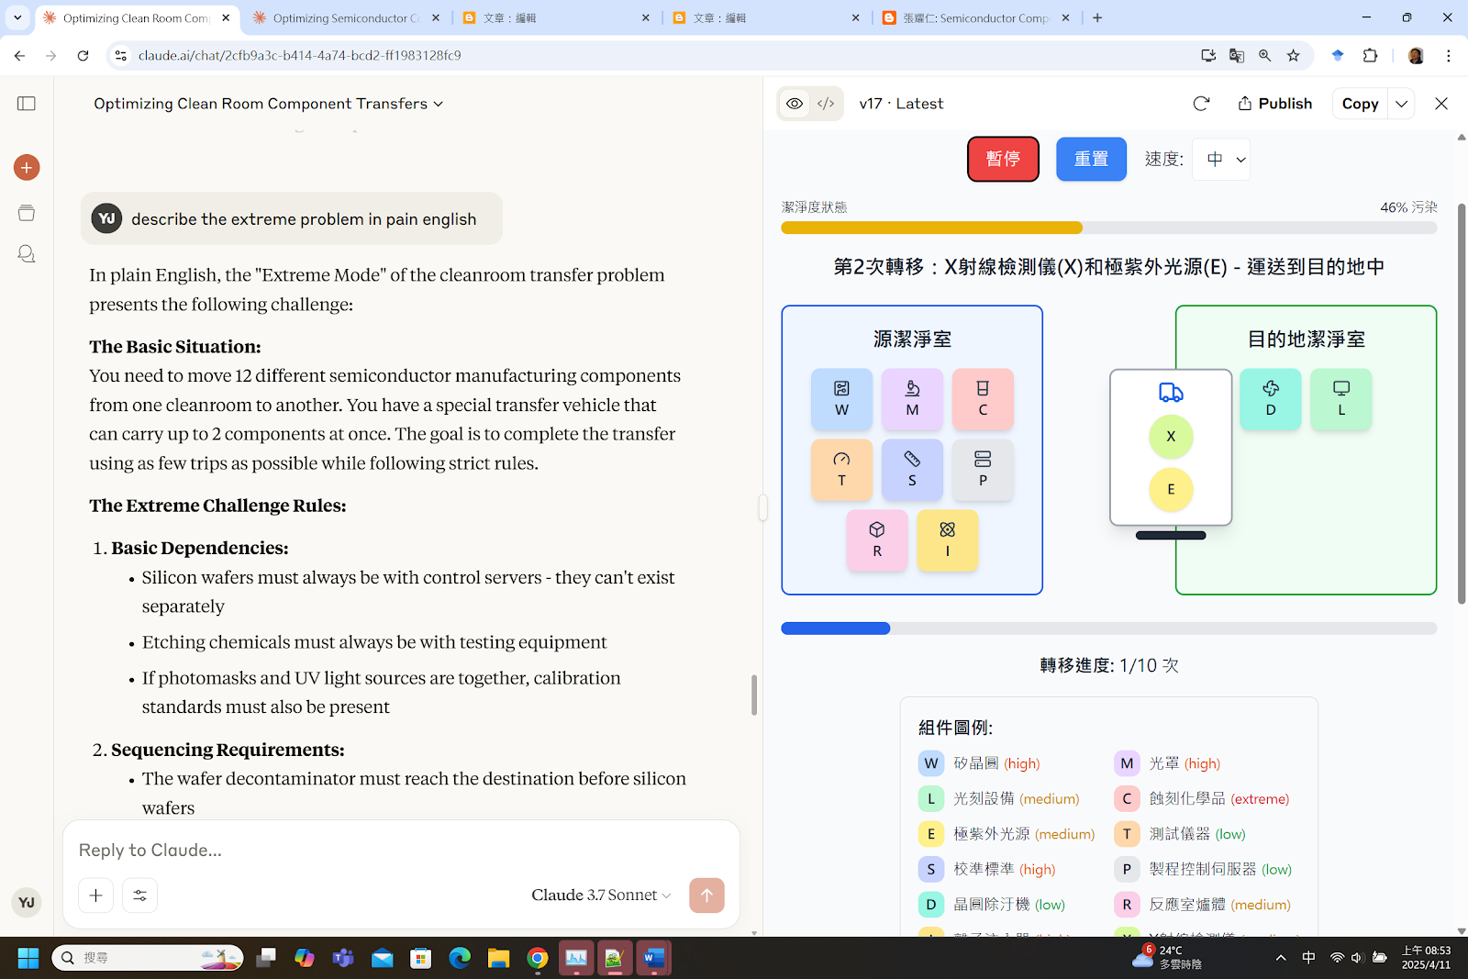
Task: Select the I component card
Action: 948,540
